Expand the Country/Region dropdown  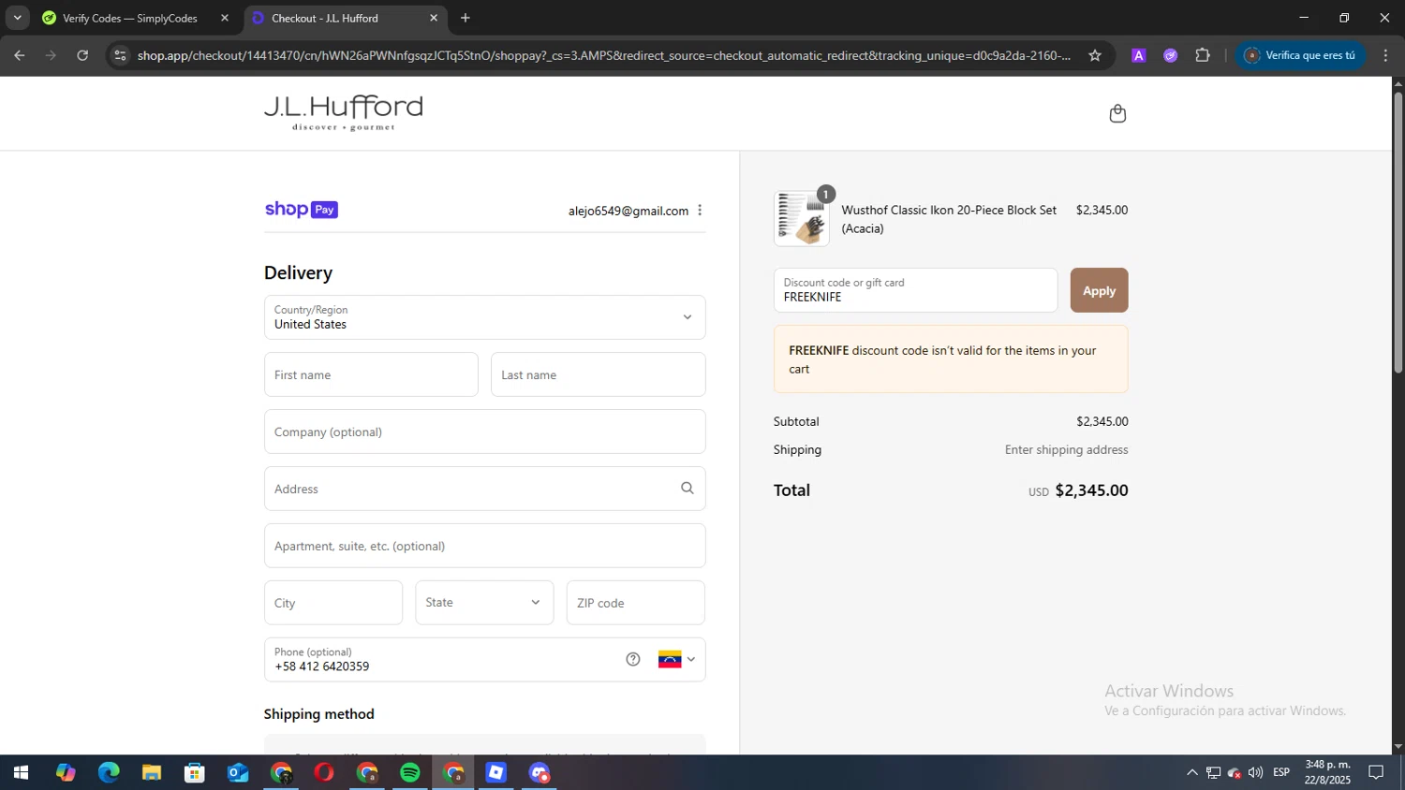(484, 317)
